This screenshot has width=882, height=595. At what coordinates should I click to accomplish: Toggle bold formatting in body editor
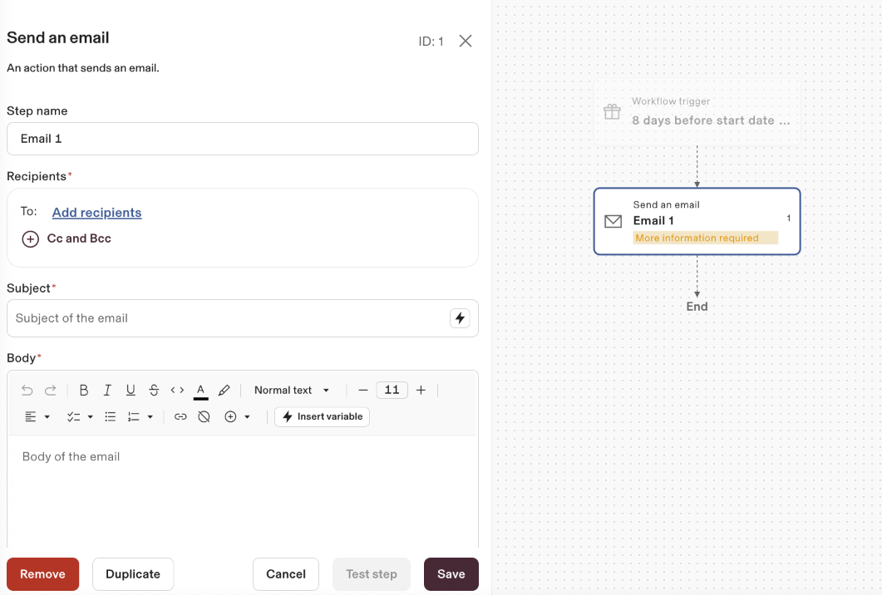pyautogui.click(x=83, y=391)
